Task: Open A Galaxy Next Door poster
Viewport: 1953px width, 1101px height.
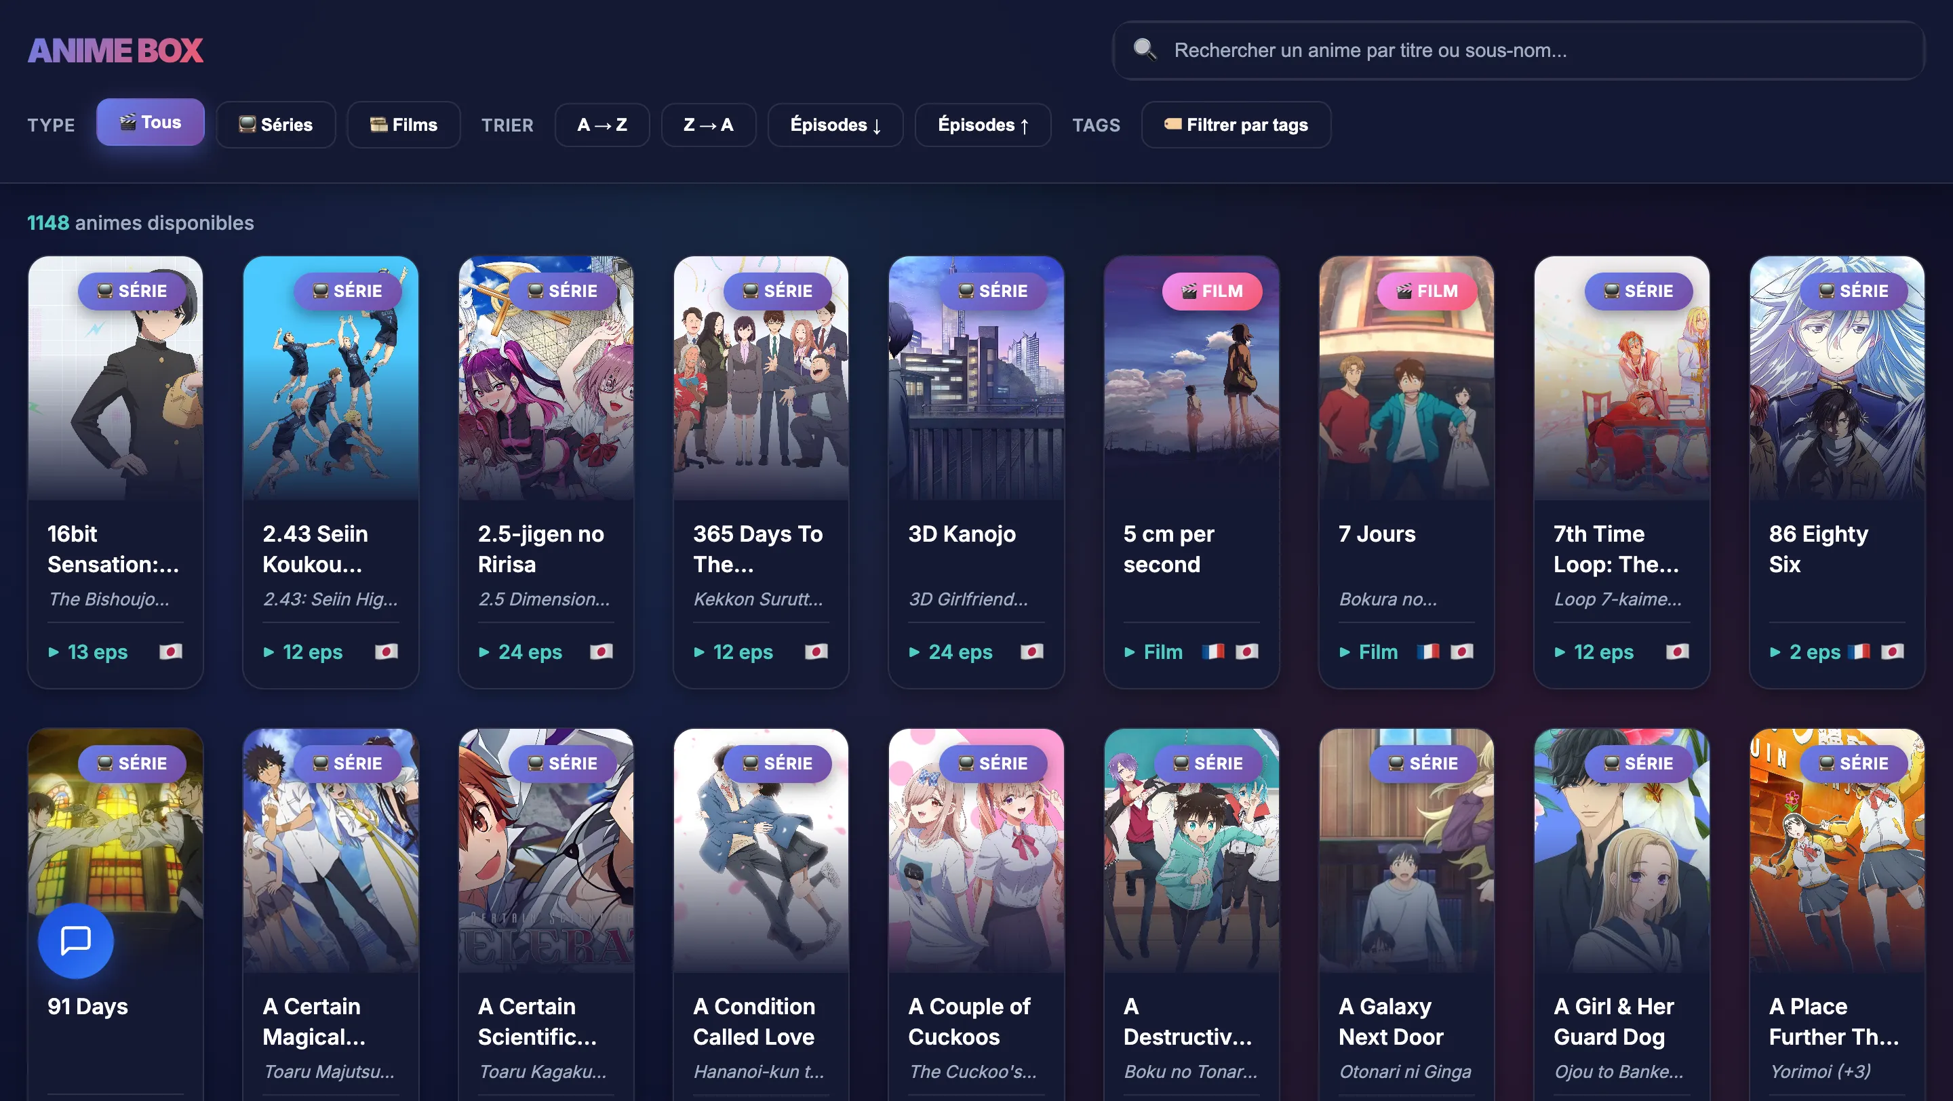Action: point(1406,850)
